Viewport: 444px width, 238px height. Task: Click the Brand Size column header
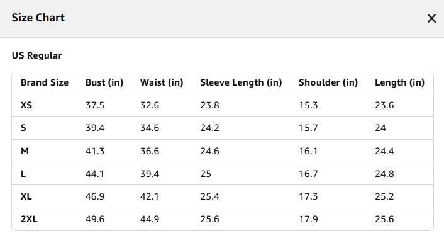(45, 82)
